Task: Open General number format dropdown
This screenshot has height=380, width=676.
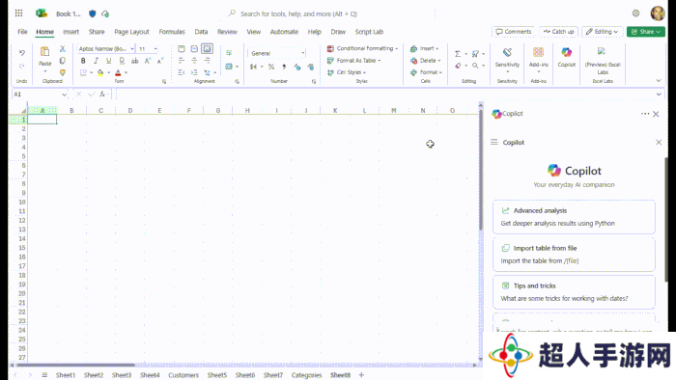Action: 302,53
